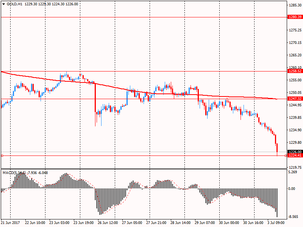This screenshot has height=227, width=303.
Task: Click the MACD(5,34,5) indicator label
Action: click(14, 173)
